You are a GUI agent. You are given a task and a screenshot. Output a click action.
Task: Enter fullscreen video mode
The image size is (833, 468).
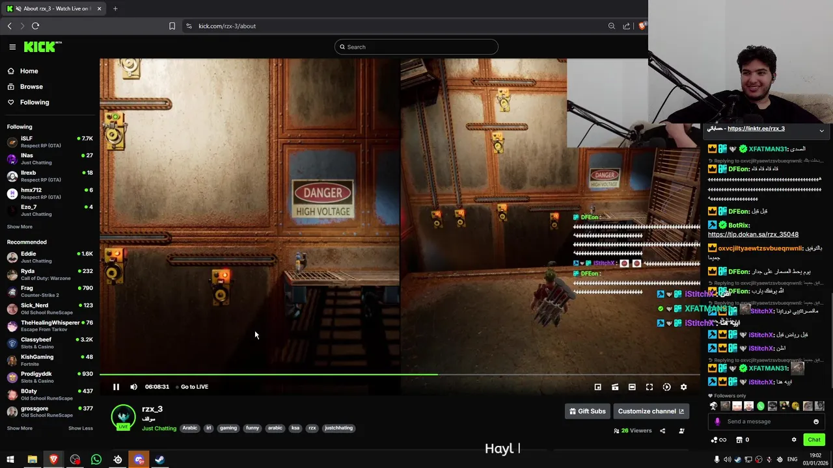(649, 387)
